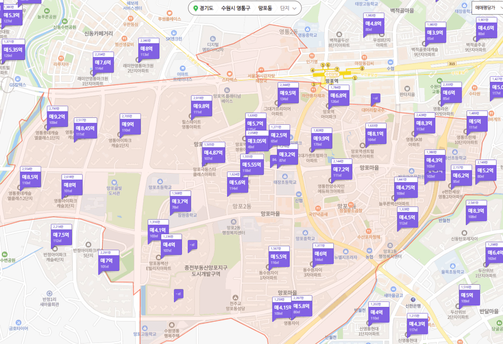Select subway exit number 4 marker
Image resolution: width=503 pixels, height=344 pixels.
pos(313,70)
